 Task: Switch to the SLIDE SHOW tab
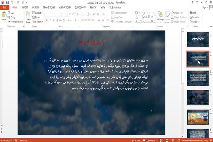click(x=80, y=7)
